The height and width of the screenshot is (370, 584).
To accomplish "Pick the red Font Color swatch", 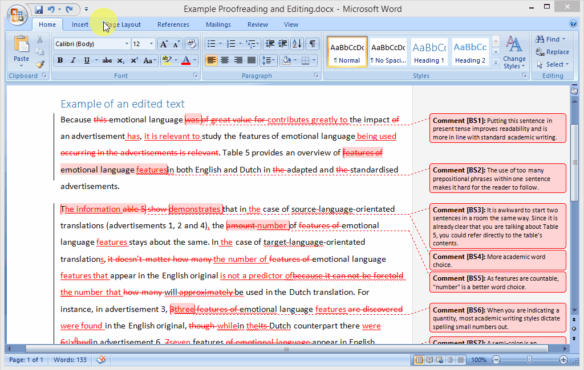I will pyautogui.click(x=186, y=60).
